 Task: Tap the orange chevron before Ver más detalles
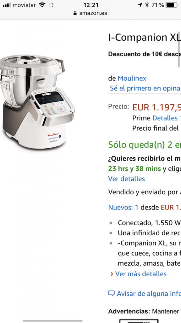point(112,274)
